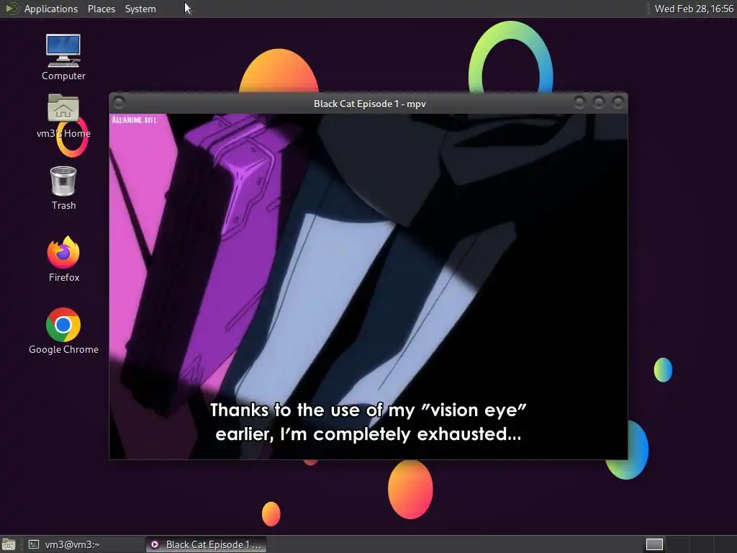Open the Computer desktop icon
Image resolution: width=737 pixels, height=553 pixels.
(63, 57)
